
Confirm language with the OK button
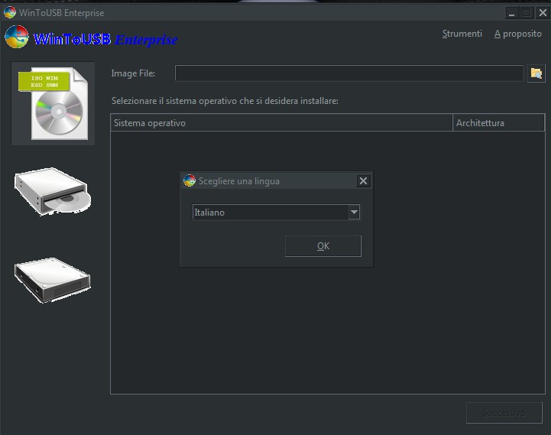323,246
